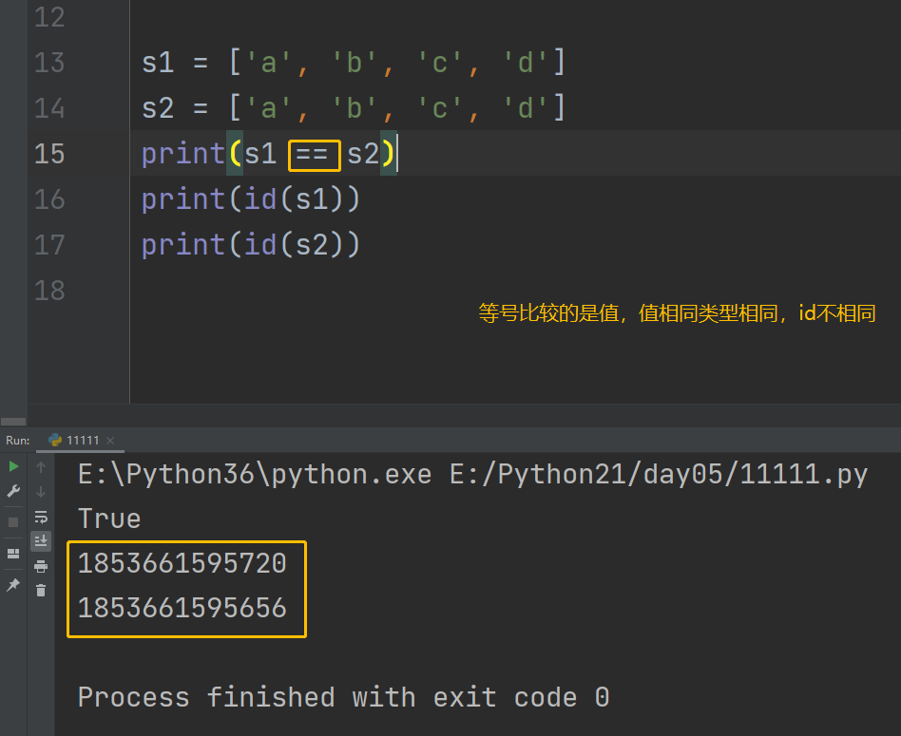Screen dimensions: 901x736
Task: Toggle soft-wrap in console
Action: [x=41, y=517]
